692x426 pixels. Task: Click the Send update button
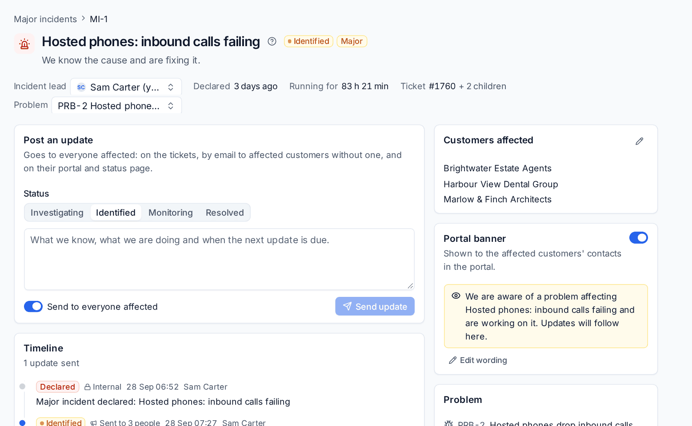click(375, 306)
